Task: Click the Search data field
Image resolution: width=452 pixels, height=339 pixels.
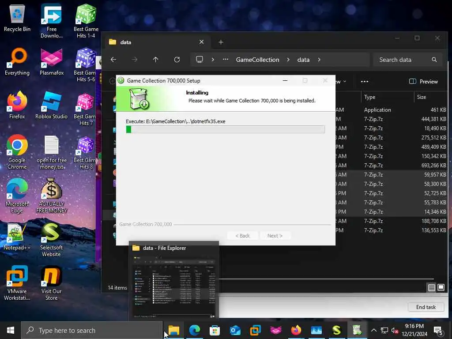Action: (407, 60)
